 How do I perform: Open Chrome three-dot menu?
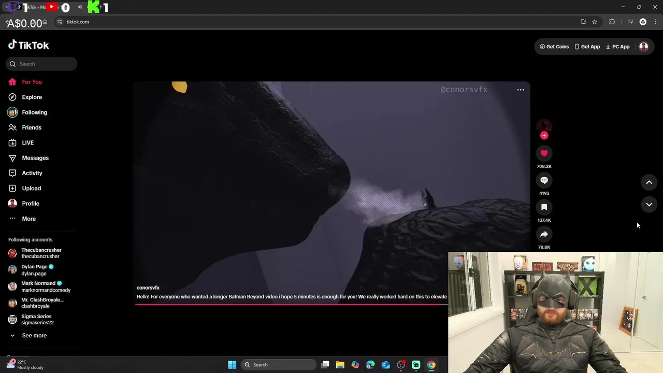[x=656, y=22]
